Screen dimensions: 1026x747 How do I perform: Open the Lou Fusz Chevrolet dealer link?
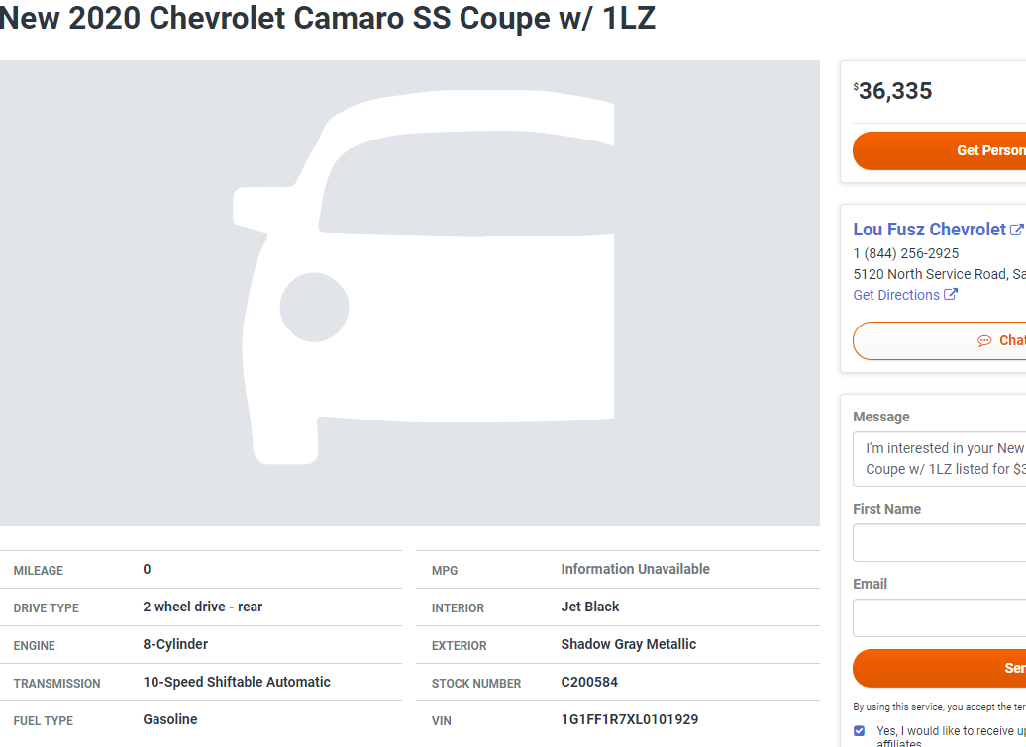929,230
